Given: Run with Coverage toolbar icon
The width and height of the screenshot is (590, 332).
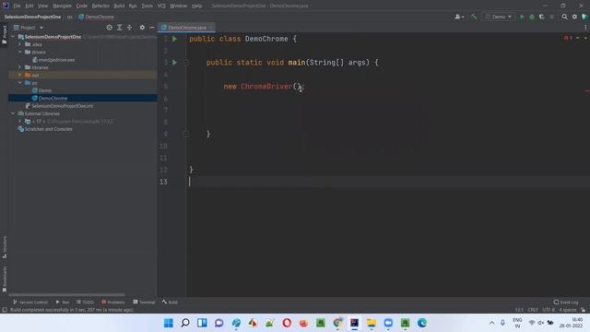Looking at the screenshot, I should point(542,17).
